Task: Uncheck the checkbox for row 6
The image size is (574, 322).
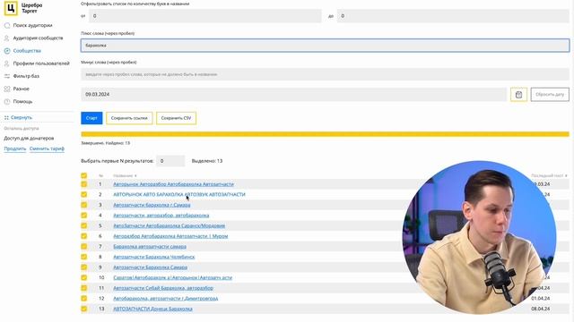Action: (x=83, y=236)
